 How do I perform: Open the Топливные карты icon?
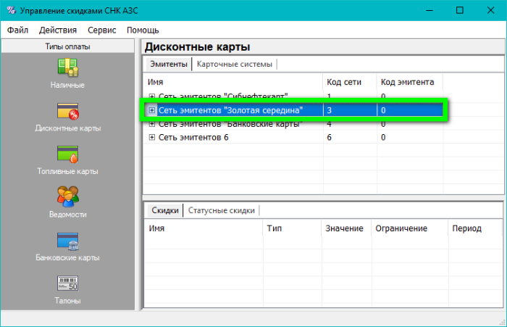(67, 154)
